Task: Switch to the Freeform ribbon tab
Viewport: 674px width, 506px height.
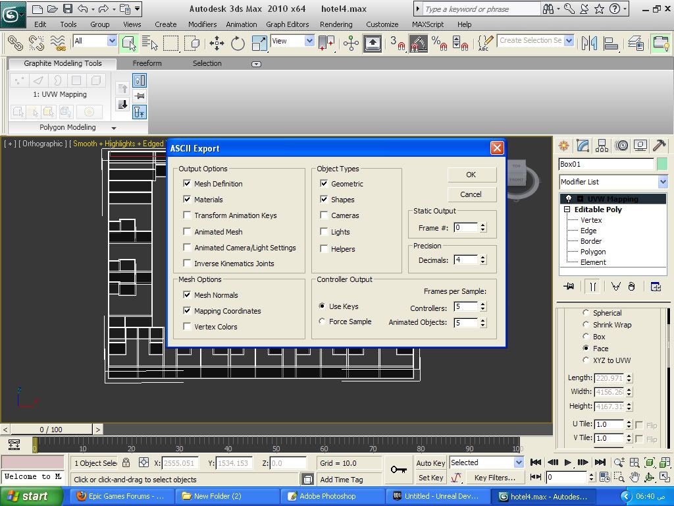Action: point(147,63)
